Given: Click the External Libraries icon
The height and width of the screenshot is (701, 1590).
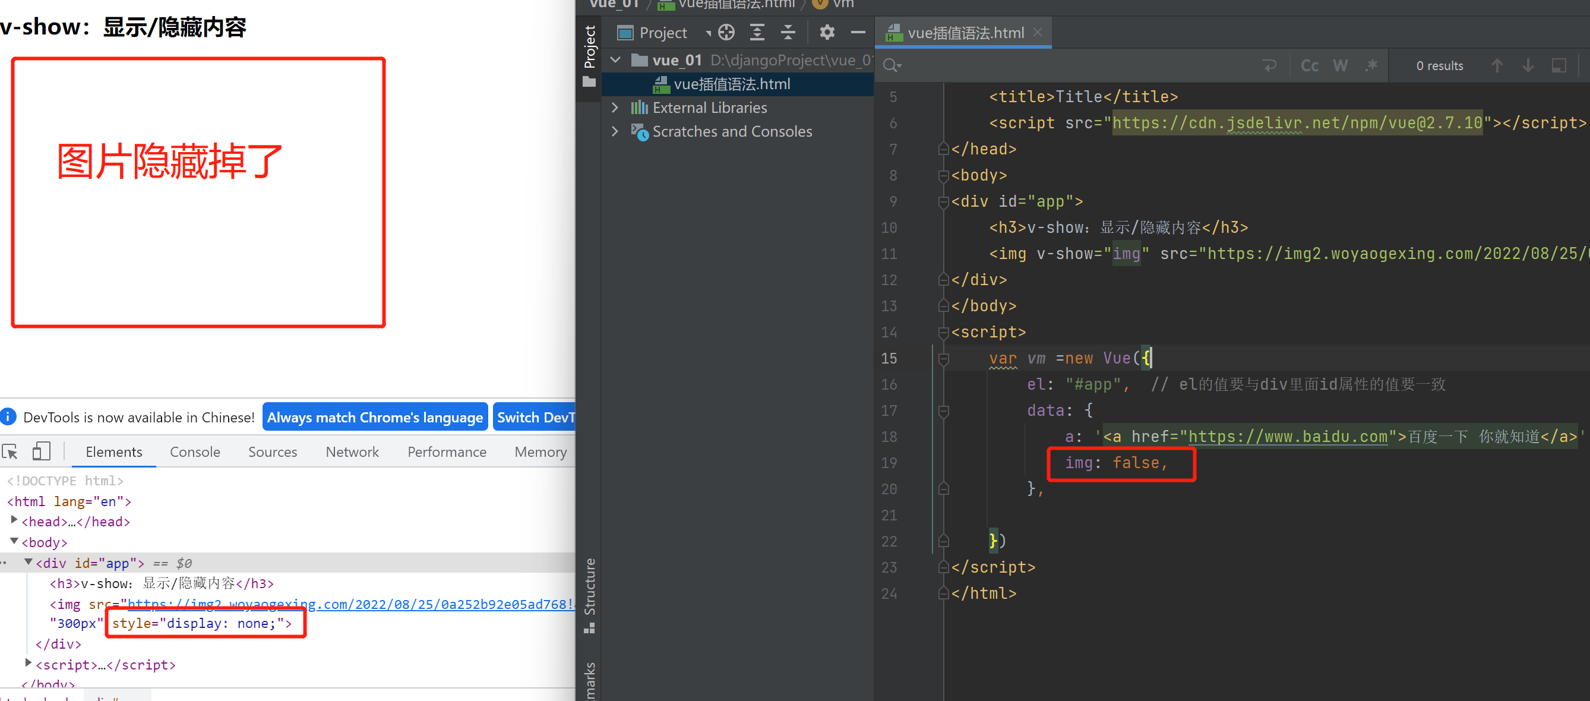Looking at the screenshot, I should tap(639, 108).
